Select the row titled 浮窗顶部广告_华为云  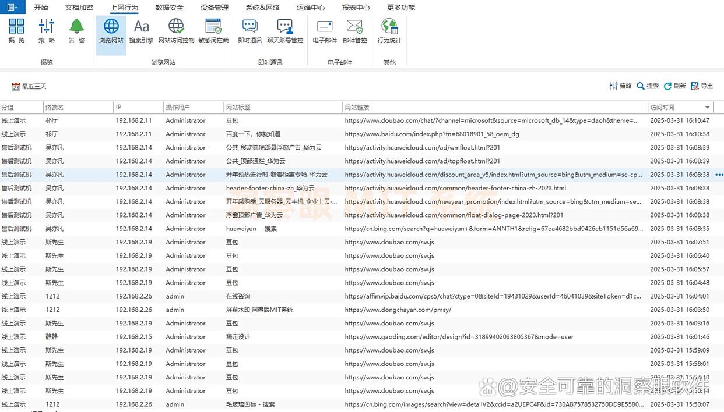pyautogui.click(x=361, y=215)
